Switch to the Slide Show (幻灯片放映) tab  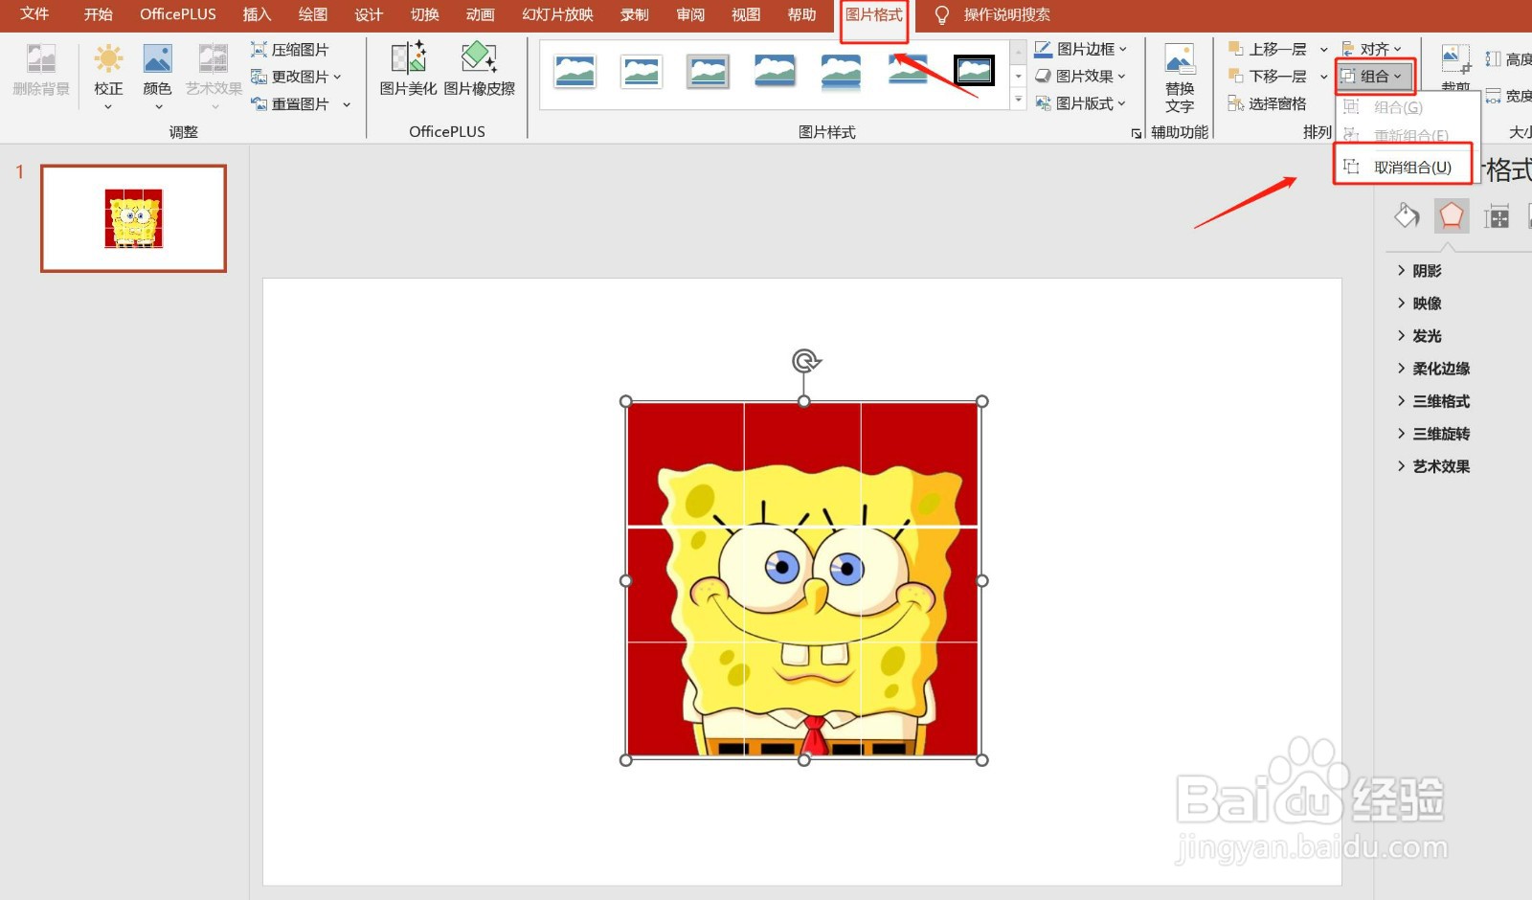pyautogui.click(x=557, y=14)
